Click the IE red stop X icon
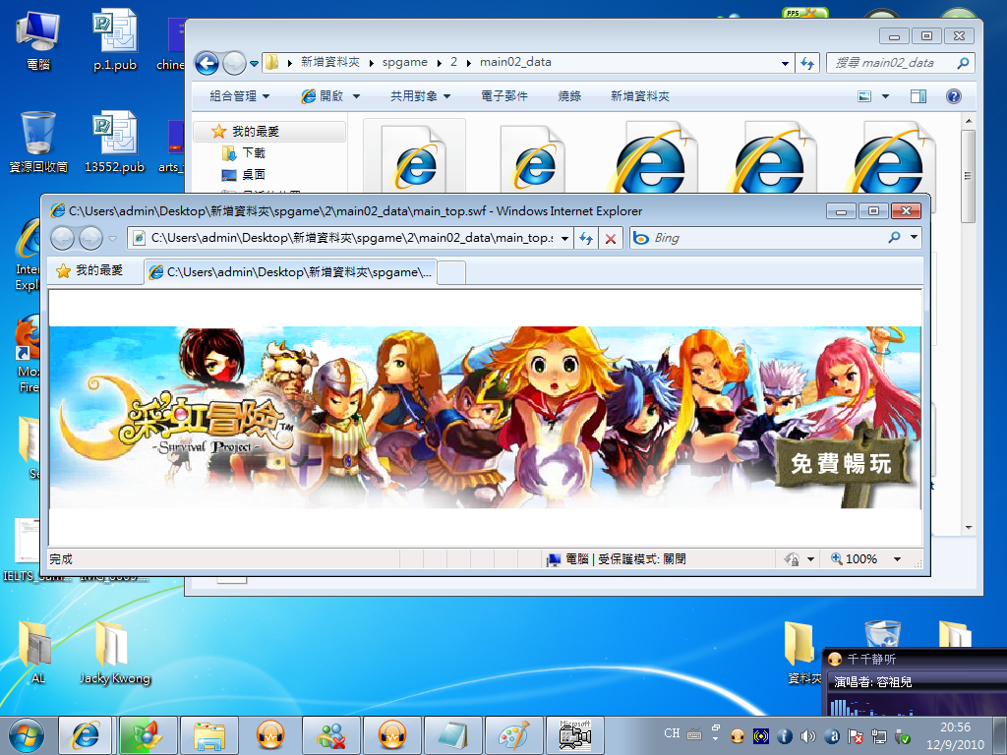1007x755 pixels. pyautogui.click(x=611, y=239)
